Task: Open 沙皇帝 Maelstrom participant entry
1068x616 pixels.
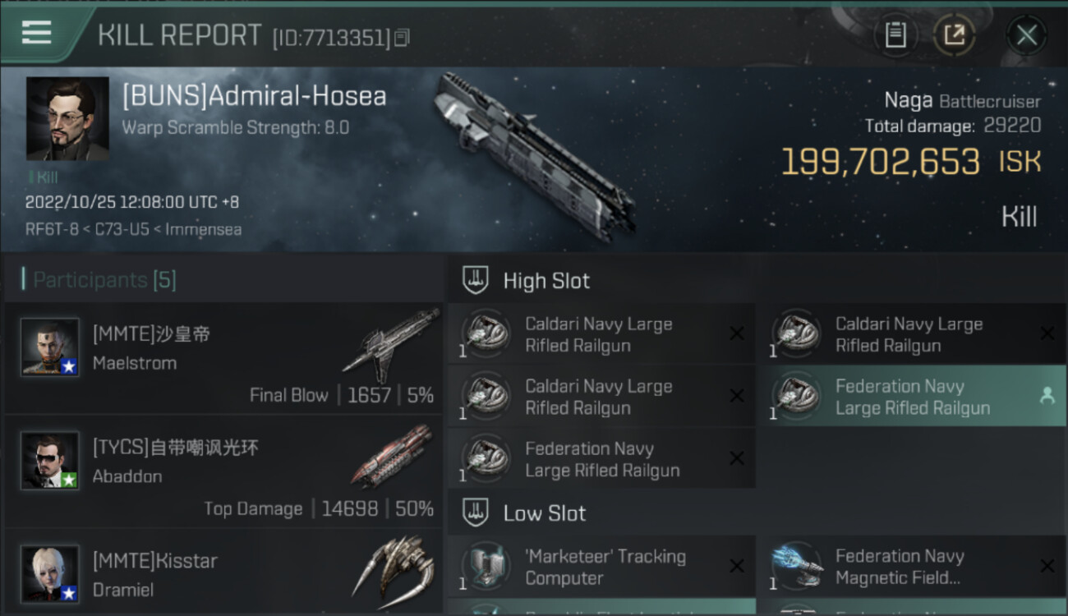Action: tap(223, 357)
